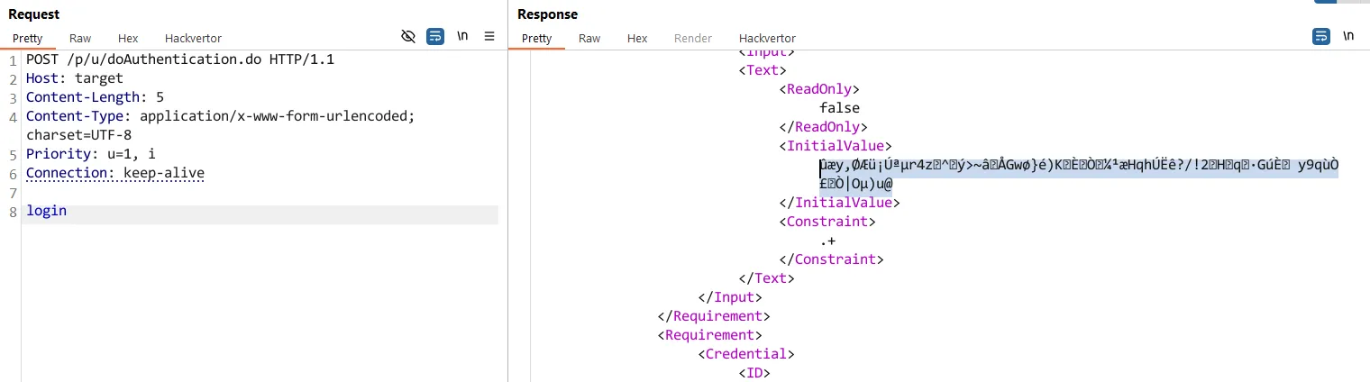Toggle word wrap icon in Response panel
The image size is (1370, 382).
pyautogui.click(x=1321, y=36)
